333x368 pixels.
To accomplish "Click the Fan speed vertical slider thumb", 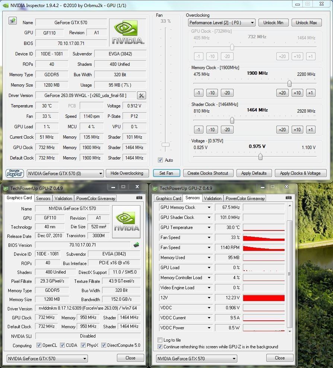I will coord(165,145).
